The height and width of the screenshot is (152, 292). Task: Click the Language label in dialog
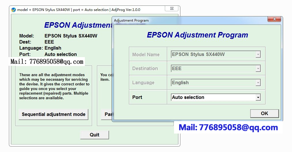pos(143,82)
